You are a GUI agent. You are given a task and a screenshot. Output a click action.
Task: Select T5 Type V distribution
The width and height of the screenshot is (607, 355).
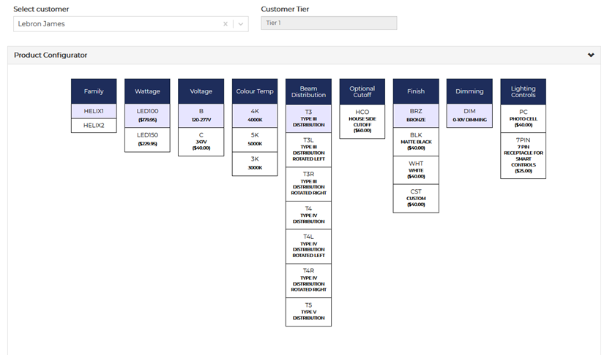308,311
